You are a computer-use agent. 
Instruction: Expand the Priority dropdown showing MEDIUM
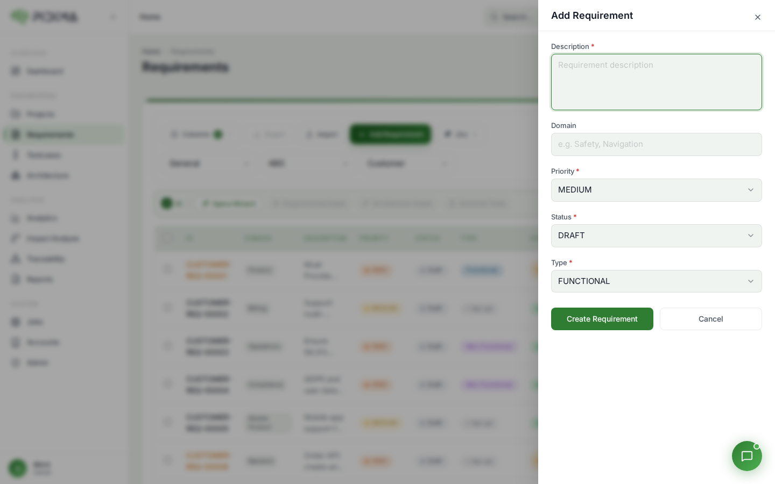coord(657,190)
